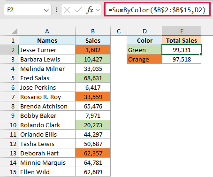The width and height of the screenshot is (213, 177).
Task: Click the Insert Function fx icon
Action: click(90, 10)
